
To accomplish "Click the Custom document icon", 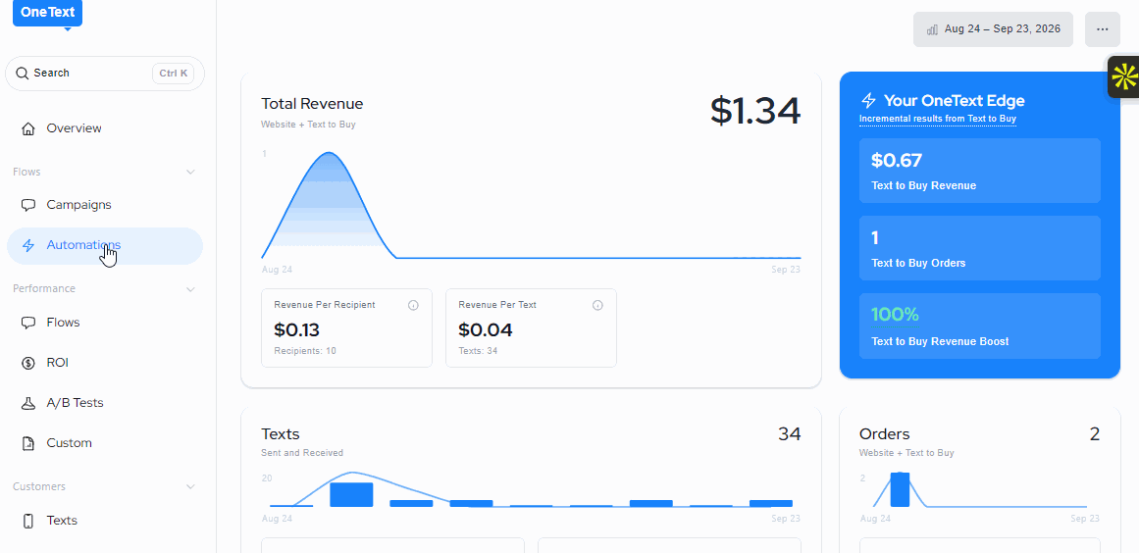I will (28, 443).
